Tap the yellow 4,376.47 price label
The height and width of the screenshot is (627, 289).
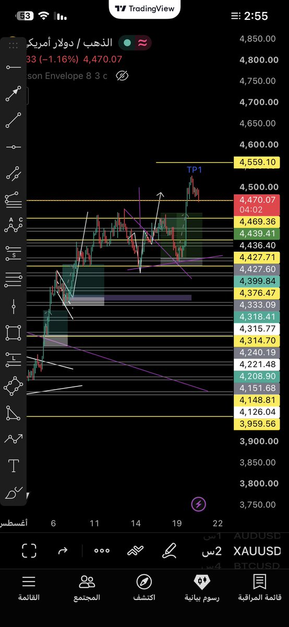[x=258, y=293]
